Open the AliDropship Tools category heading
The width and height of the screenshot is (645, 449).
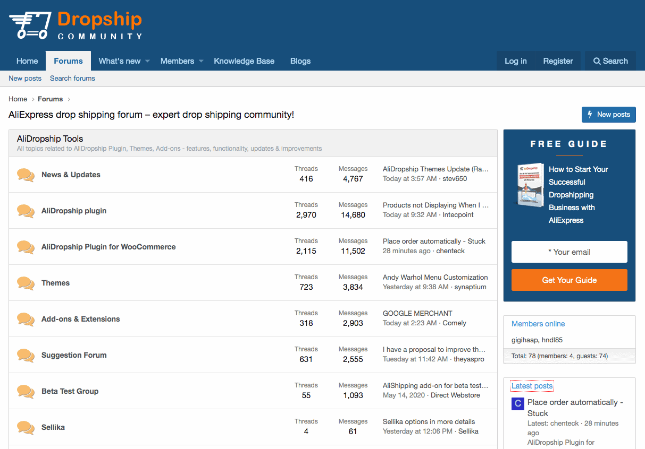coord(50,139)
